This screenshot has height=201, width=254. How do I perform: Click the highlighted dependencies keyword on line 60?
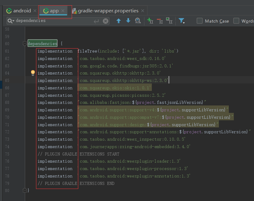(43, 43)
